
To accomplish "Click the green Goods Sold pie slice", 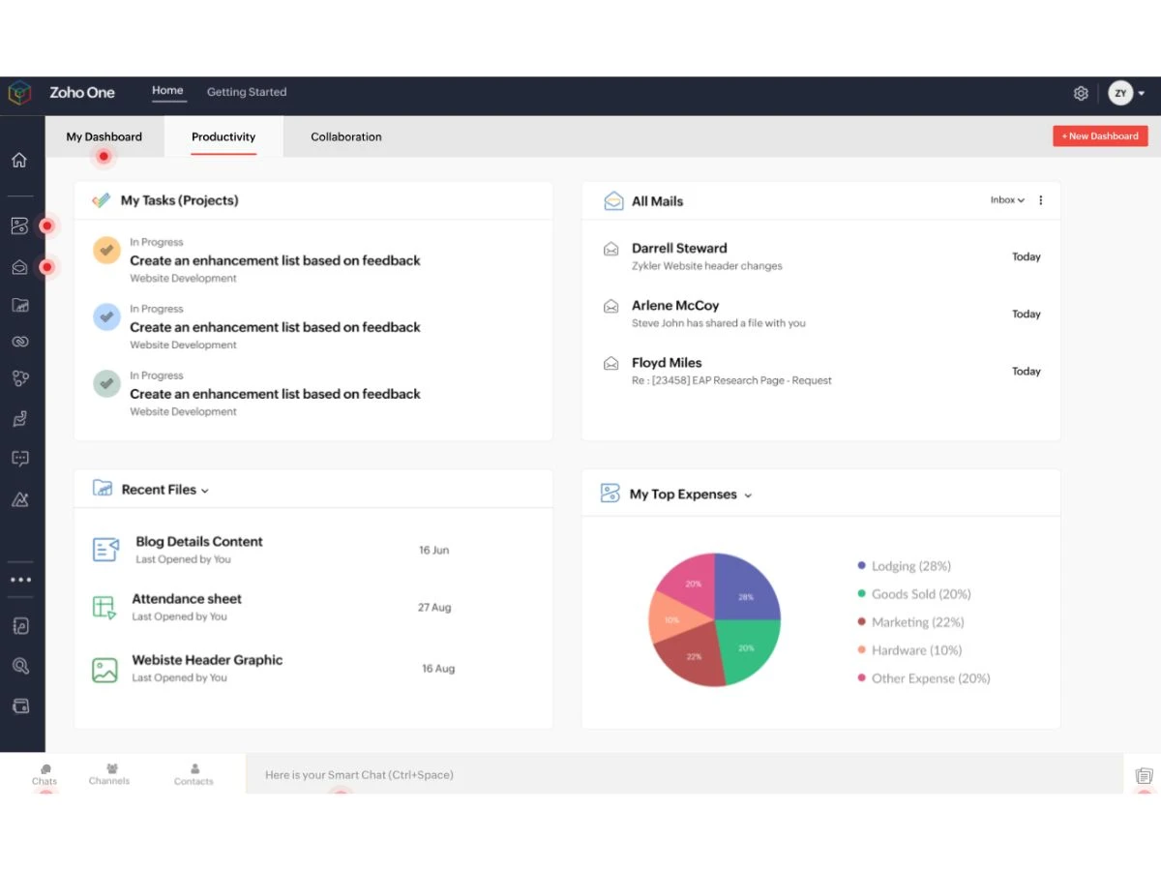I will pyautogui.click(x=748, y=646).
